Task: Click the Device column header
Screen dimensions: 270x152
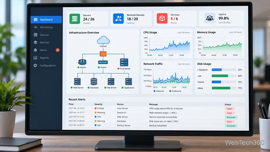Action: coord(120,104)
